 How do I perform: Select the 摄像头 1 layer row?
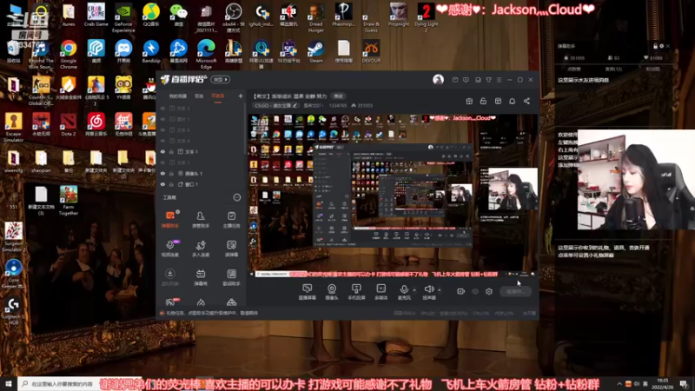[202, 173]
